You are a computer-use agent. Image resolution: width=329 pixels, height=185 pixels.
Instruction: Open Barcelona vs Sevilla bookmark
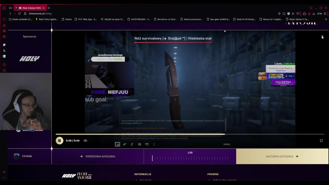click(x=166, y=19)
